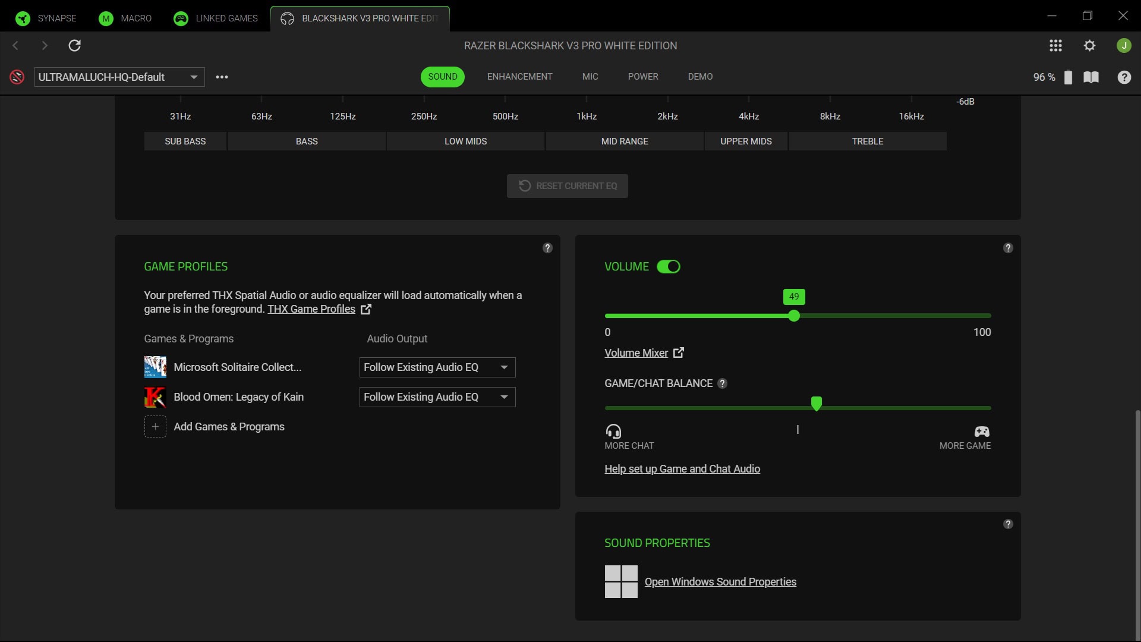Switch to the Macro tab
1141x642 pixels.
click(125, 18)
